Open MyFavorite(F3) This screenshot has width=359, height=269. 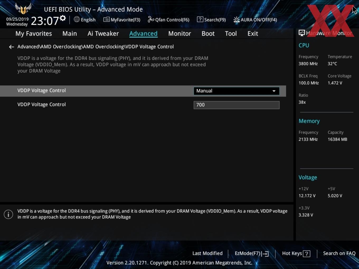125,20
